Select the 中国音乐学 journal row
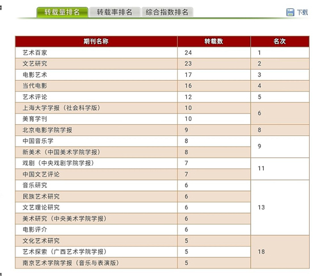The width and height of the screenshot is (320, 276). [132, 141]
